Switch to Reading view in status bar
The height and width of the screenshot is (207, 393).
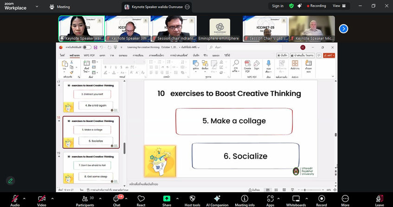pyautogui.click(x=284, y=190)
